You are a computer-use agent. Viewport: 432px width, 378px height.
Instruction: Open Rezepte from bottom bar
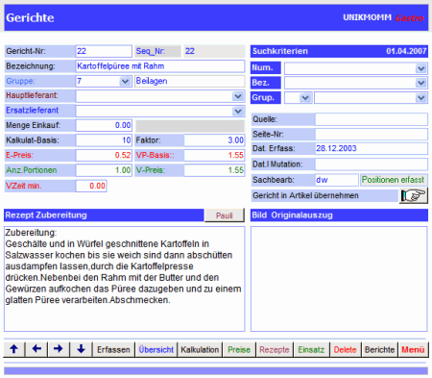pos(275,349)
